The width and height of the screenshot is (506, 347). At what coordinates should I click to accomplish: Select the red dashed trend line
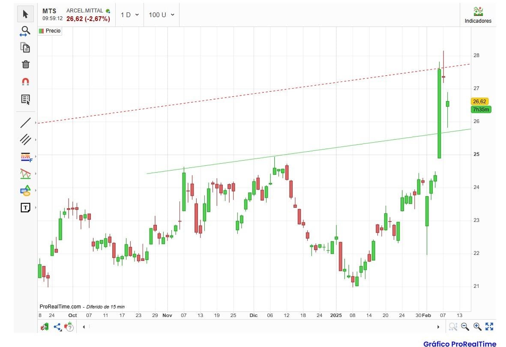tap(254, 94)
